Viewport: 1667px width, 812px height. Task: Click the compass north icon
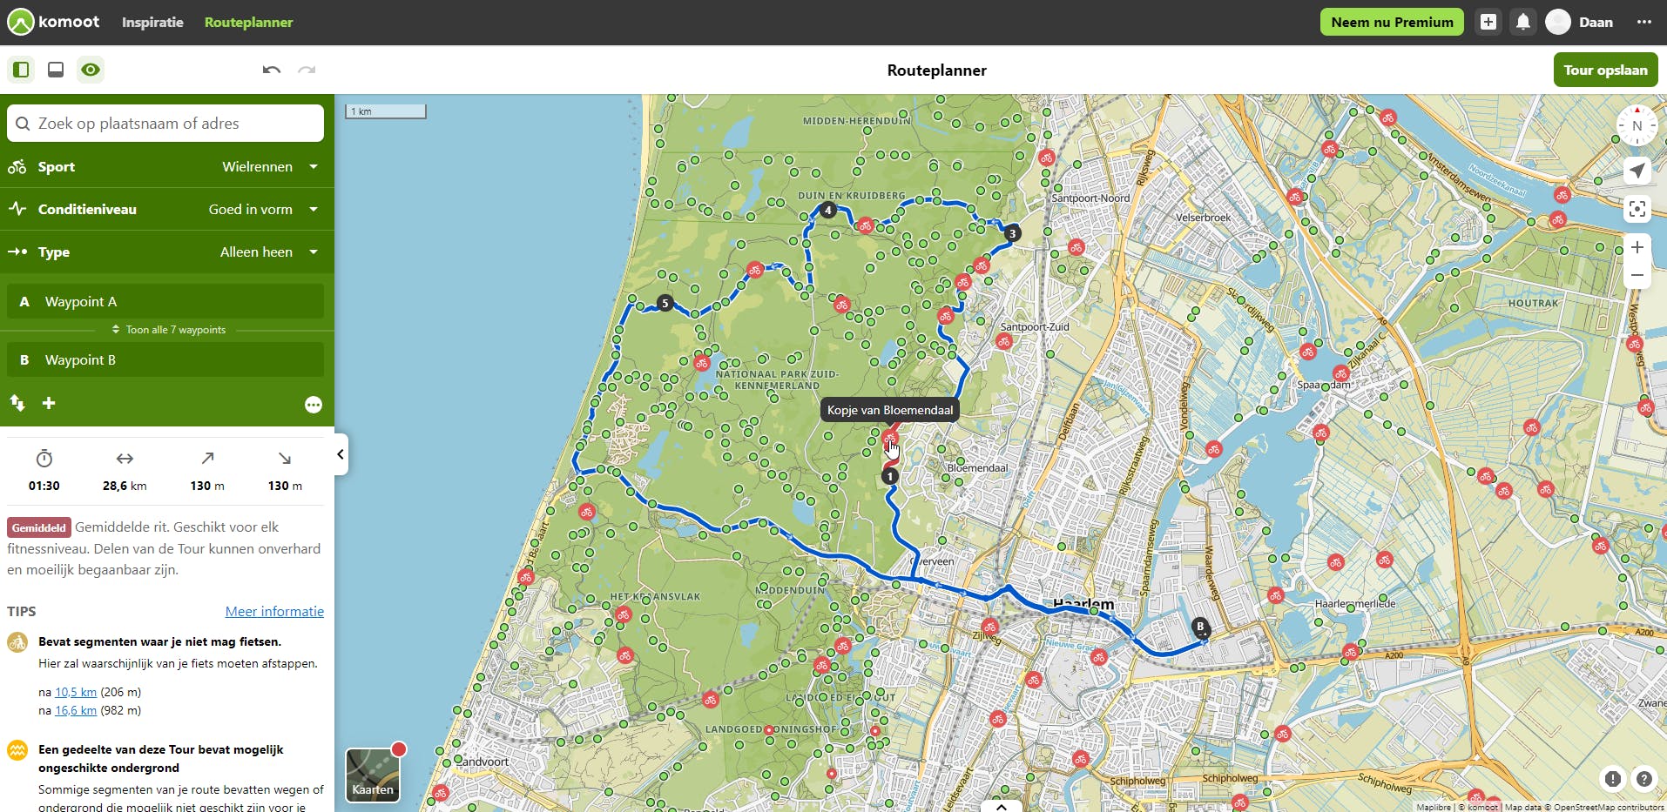1637,125
